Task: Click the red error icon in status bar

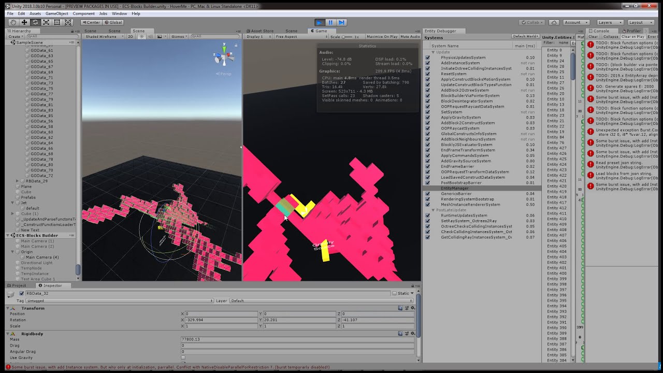Action: (8, 367)
